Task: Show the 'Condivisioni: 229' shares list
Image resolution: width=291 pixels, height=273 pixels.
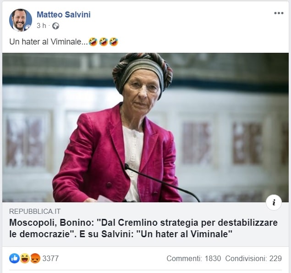Action: (x=253, y=258)
